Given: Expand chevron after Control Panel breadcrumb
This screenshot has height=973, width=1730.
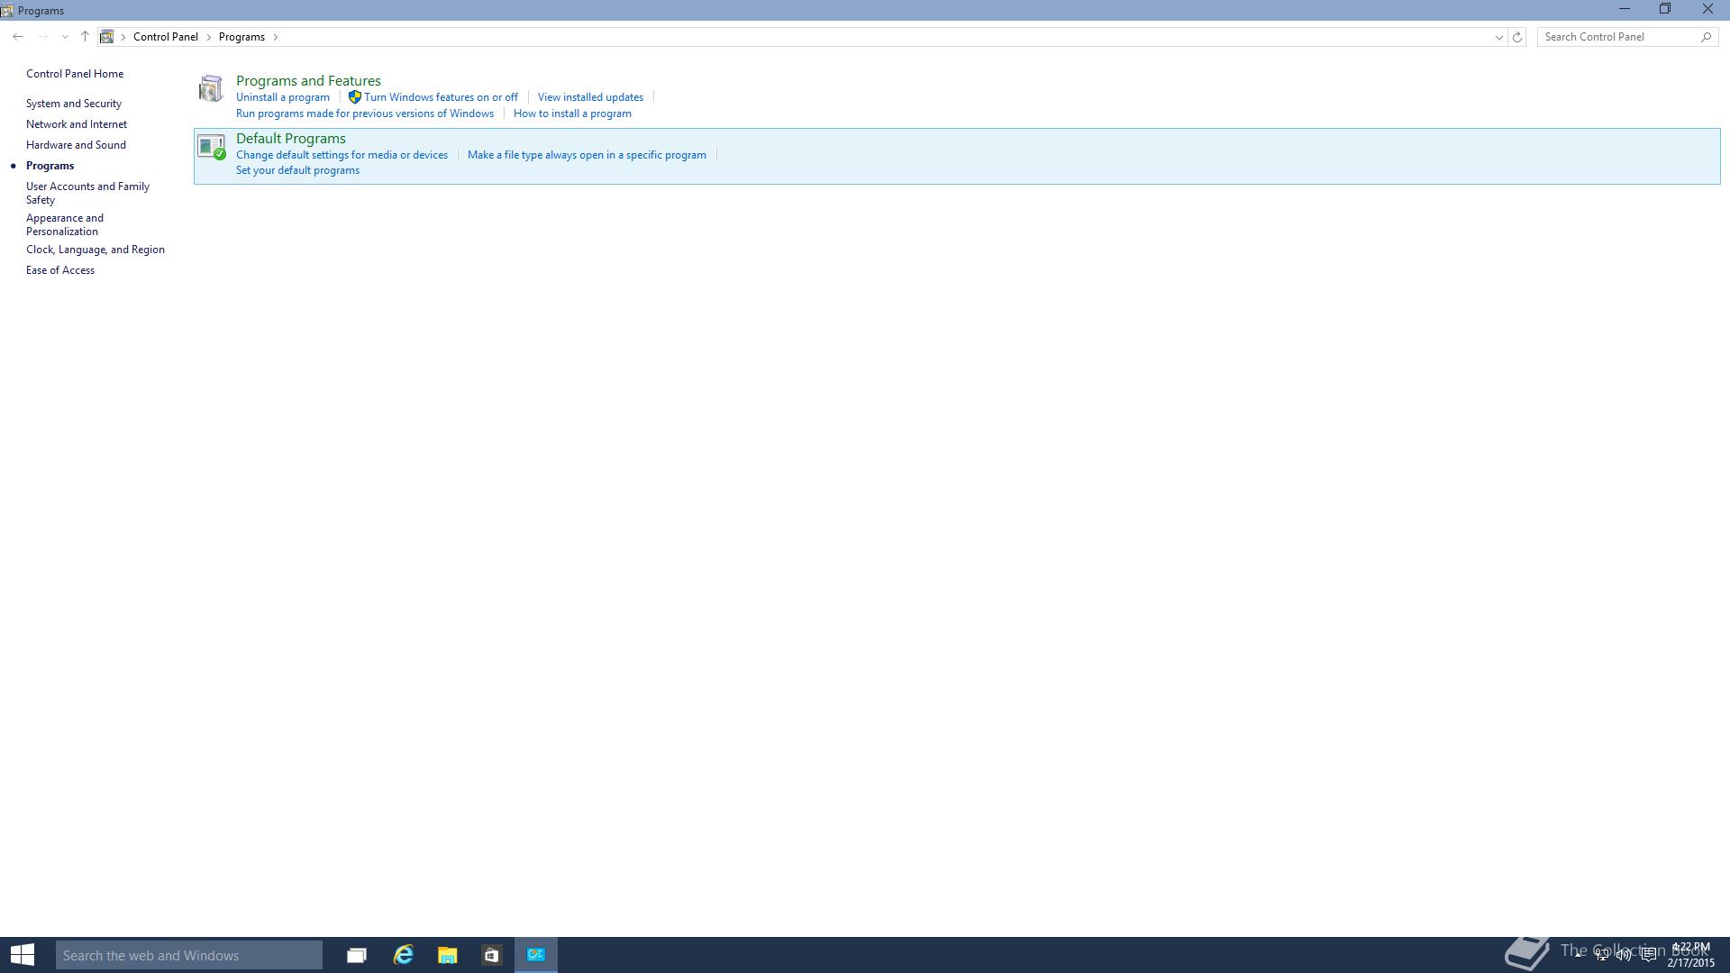Looking at the screenshot, I should (209, 37).
